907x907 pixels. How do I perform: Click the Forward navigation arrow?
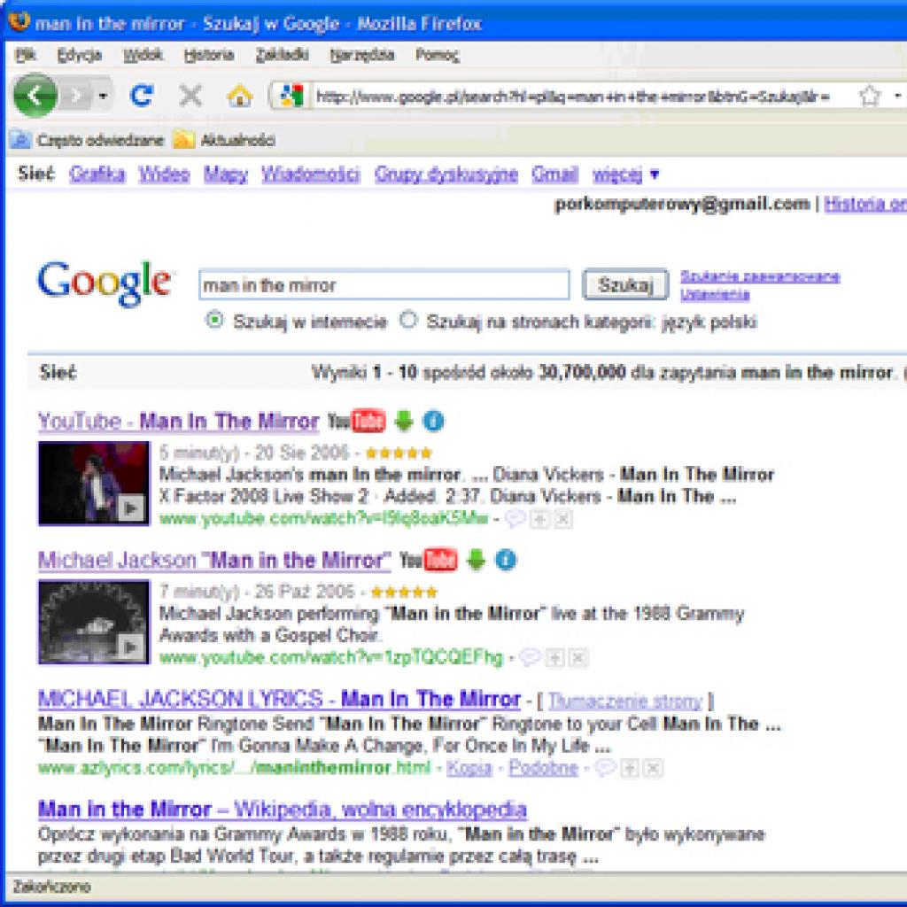(x=76, y=96)
